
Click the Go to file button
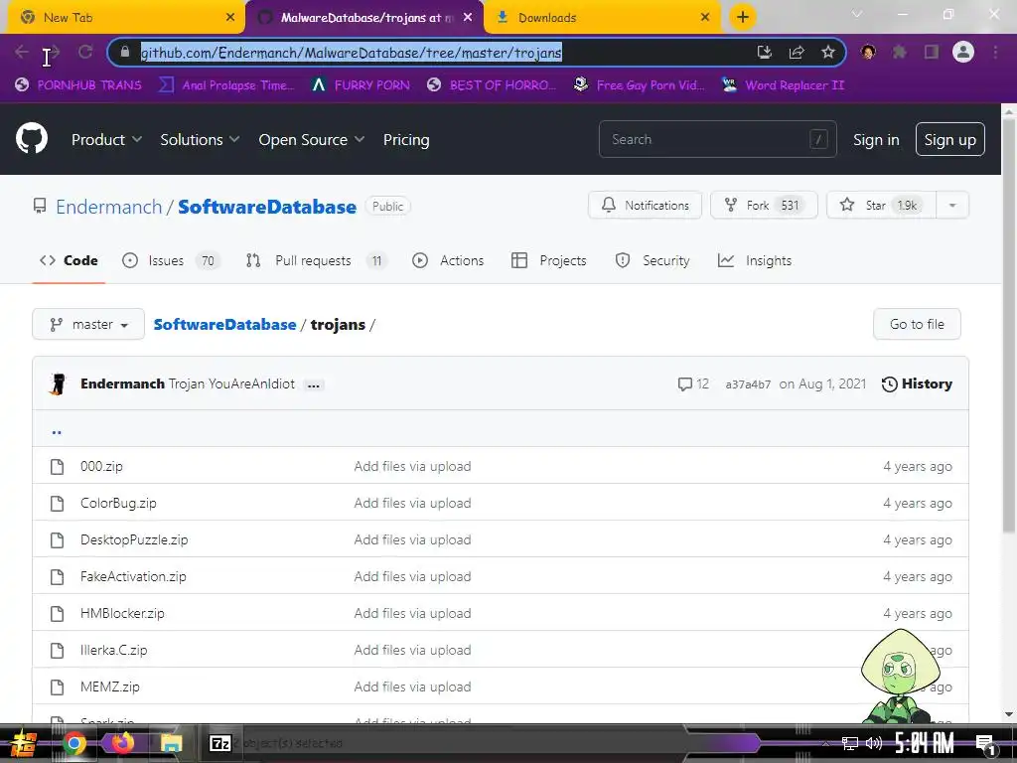(x=917, y=324)
